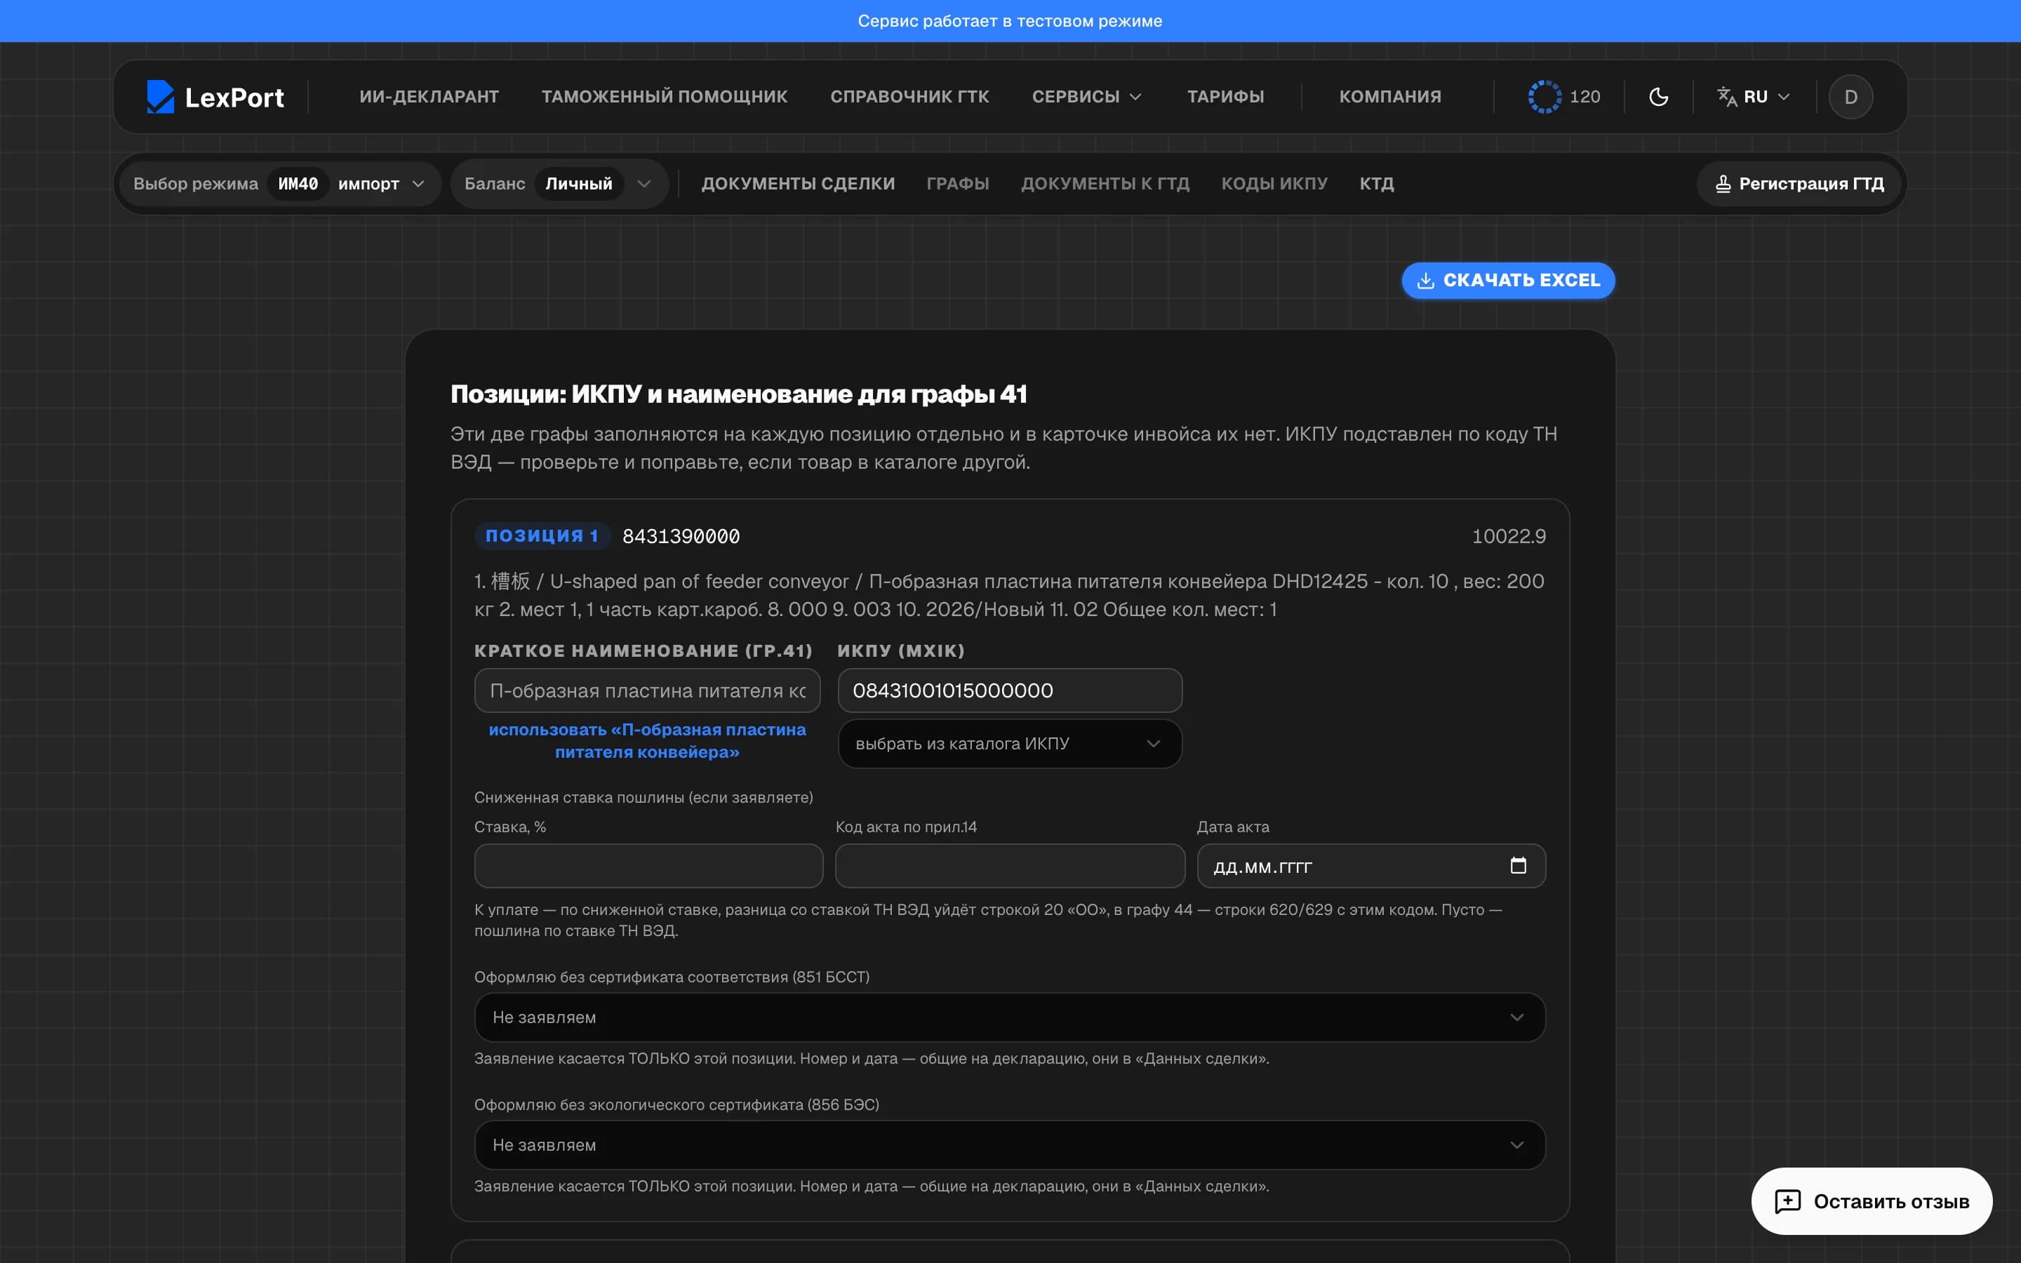Open the 856 БЭС ecological certificate dropdown
This screenshot has height=1263, width=2021.
(1010, 1145)
